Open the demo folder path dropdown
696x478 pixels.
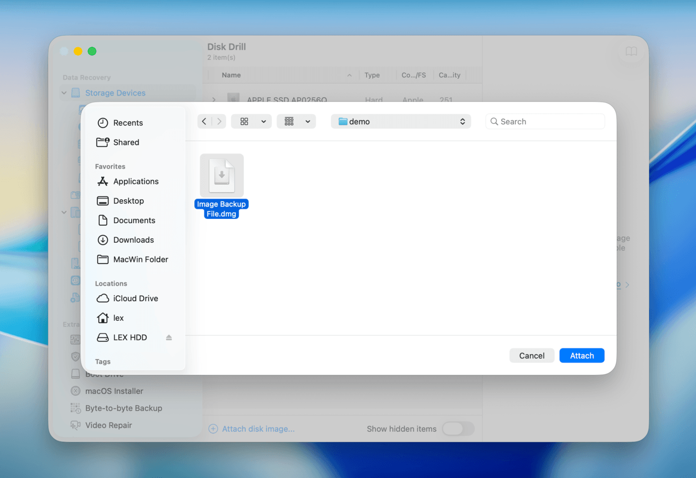(401, 121)
